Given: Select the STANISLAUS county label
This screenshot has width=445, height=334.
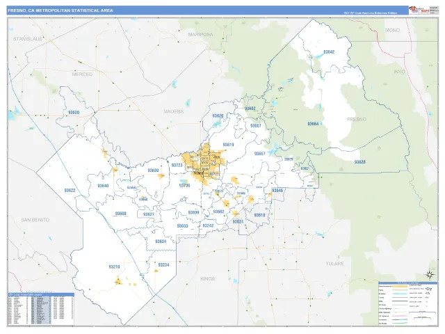Looking at the screenshot, I should pyautogui.click(x=28, y=39).
